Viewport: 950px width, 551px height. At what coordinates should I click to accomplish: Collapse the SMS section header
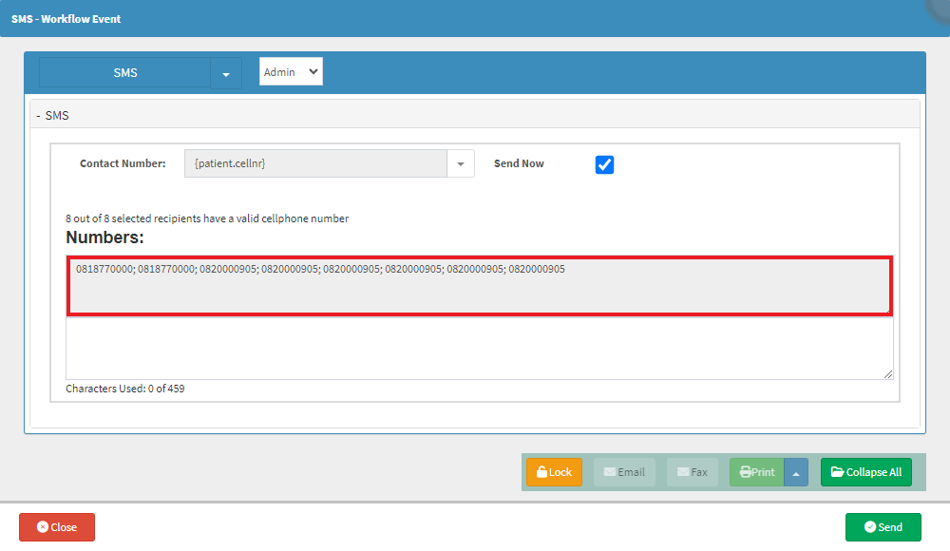[x=52, y=115]
